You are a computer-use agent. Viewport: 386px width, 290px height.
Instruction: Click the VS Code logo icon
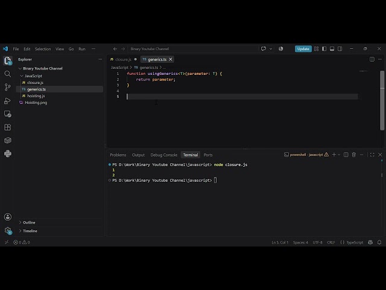tap(5, 48)
